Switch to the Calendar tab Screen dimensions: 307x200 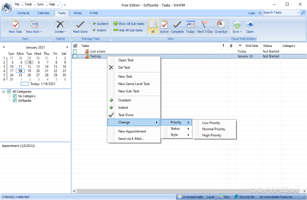44,13
